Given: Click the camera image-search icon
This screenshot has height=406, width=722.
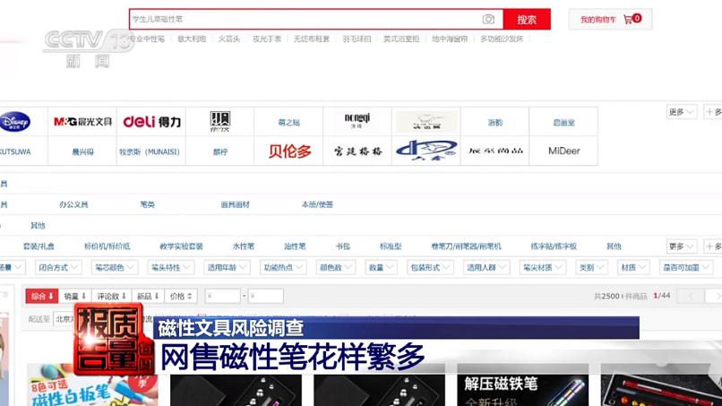Looking at the screenshot, I should (x=488, y=20).
